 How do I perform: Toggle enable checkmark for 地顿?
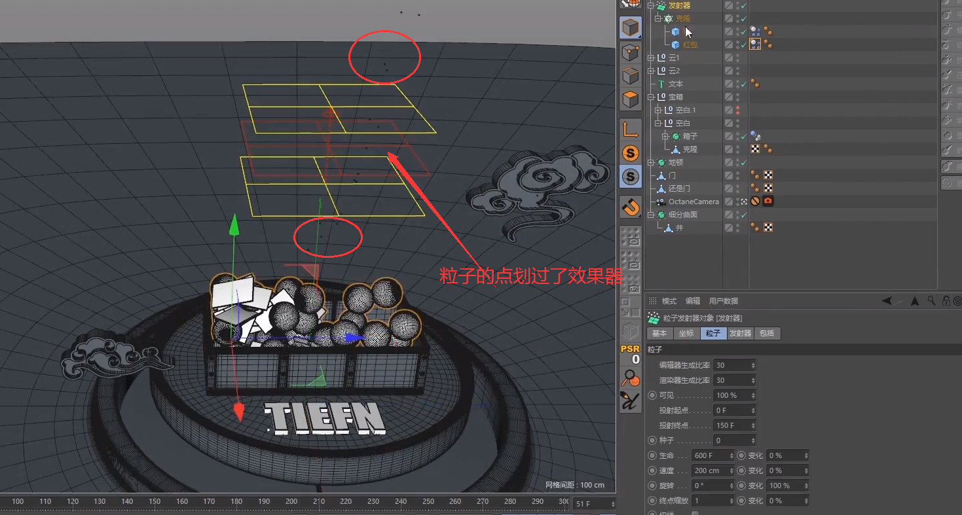(744, 162)
